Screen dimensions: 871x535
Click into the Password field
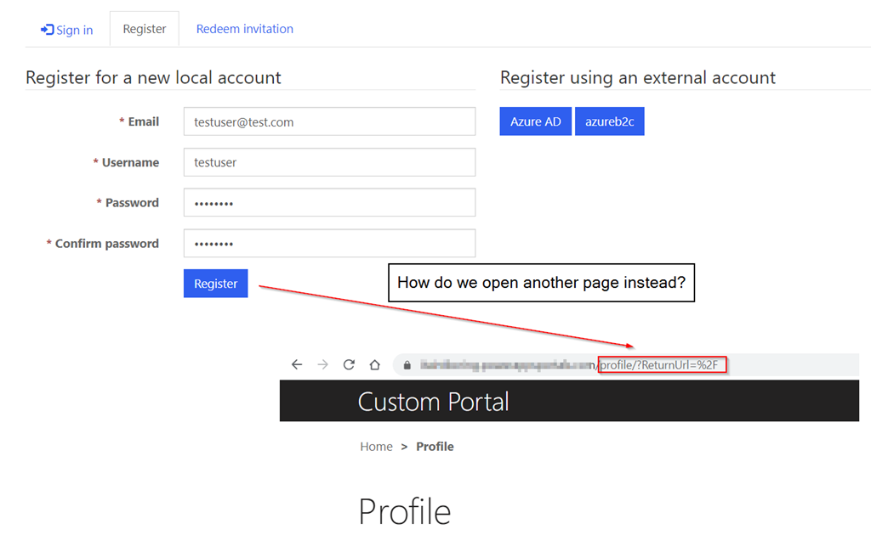coord(329,203)
